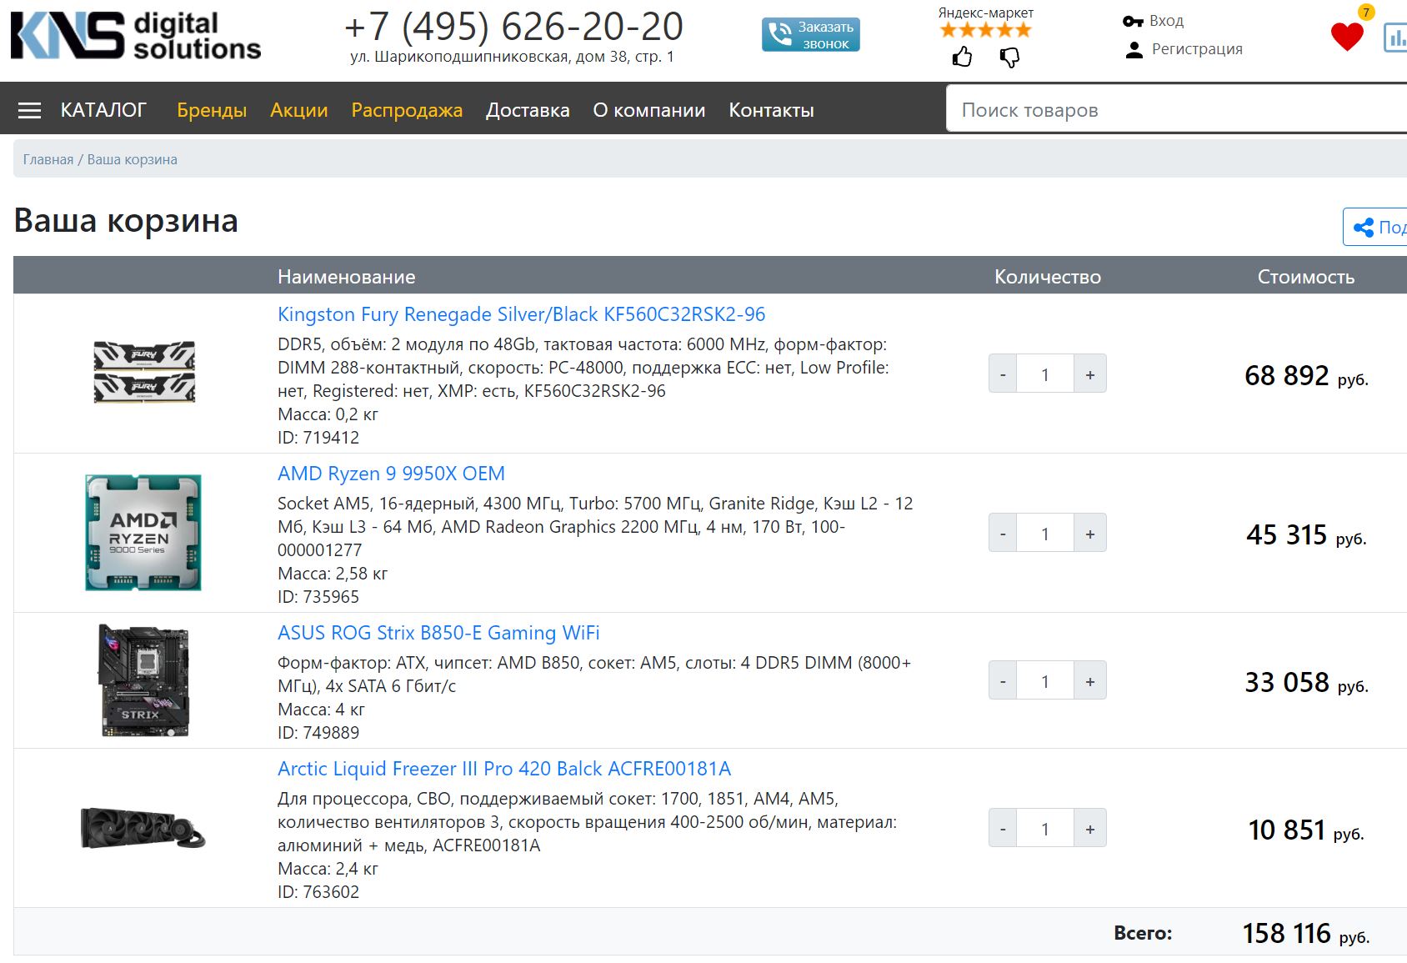
Task: Go to Главная in the breadcrumb
Action: click(48, 159)
